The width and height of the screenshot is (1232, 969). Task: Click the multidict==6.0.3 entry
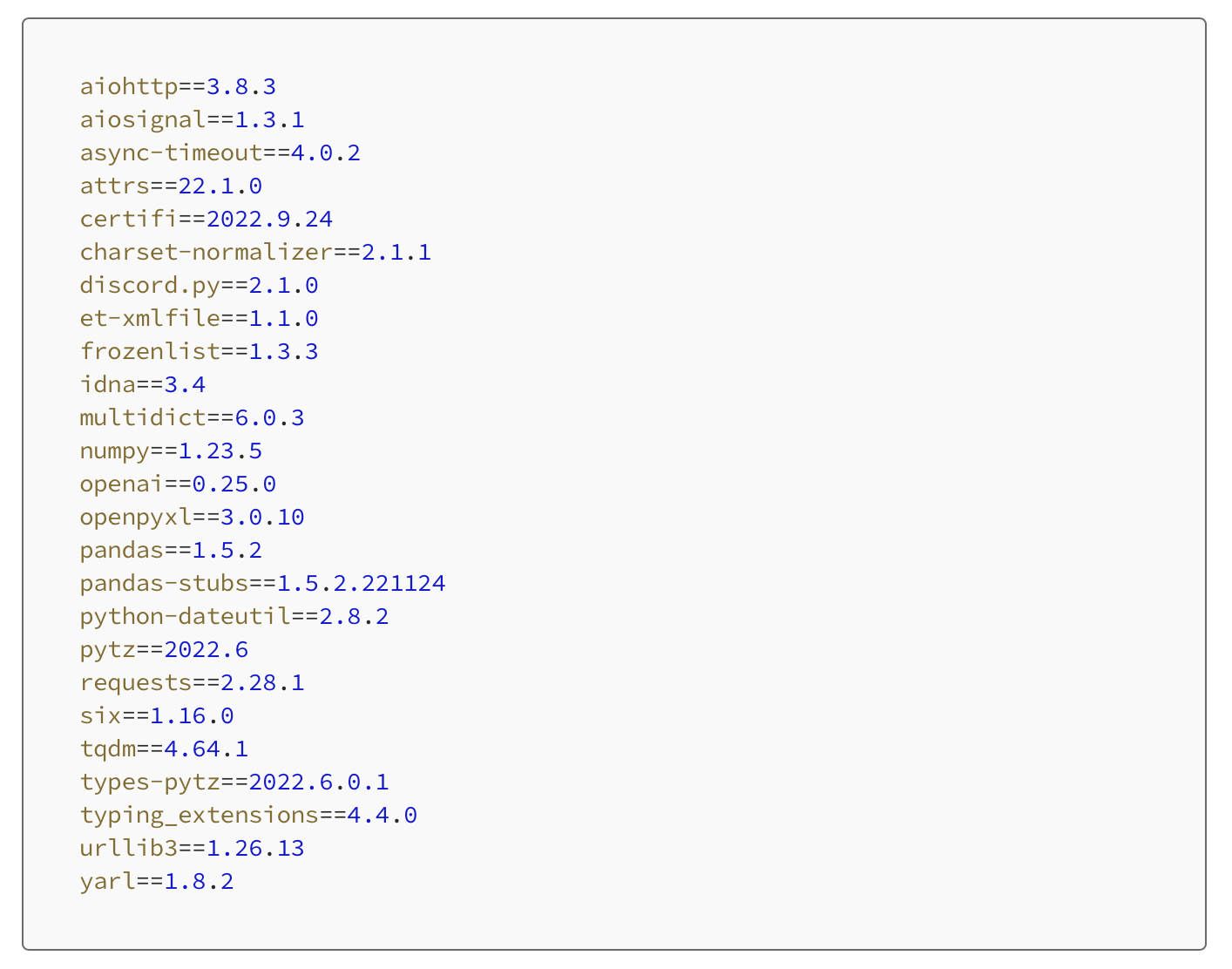point(192,417)
